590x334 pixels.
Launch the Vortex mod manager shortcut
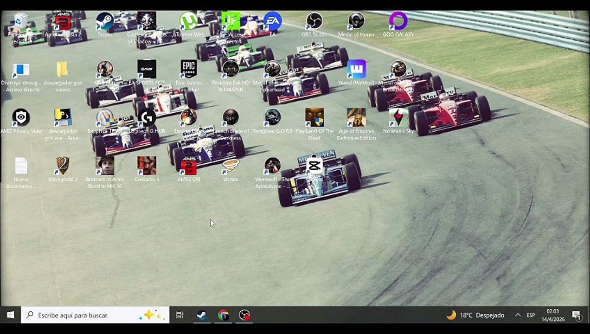tap(231, 170)
